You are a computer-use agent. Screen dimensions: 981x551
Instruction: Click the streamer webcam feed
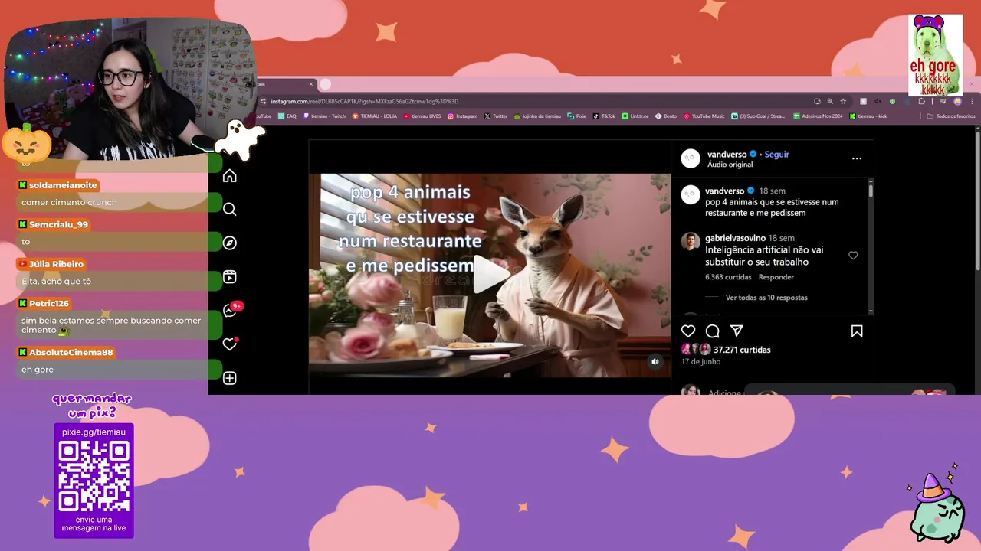tap(130, 88)
